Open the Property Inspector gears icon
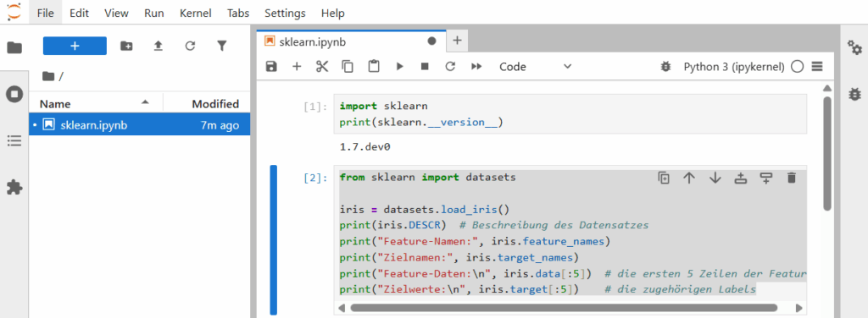Image resolution: width=868 pixels, height=318 pixels. [854, 47]
